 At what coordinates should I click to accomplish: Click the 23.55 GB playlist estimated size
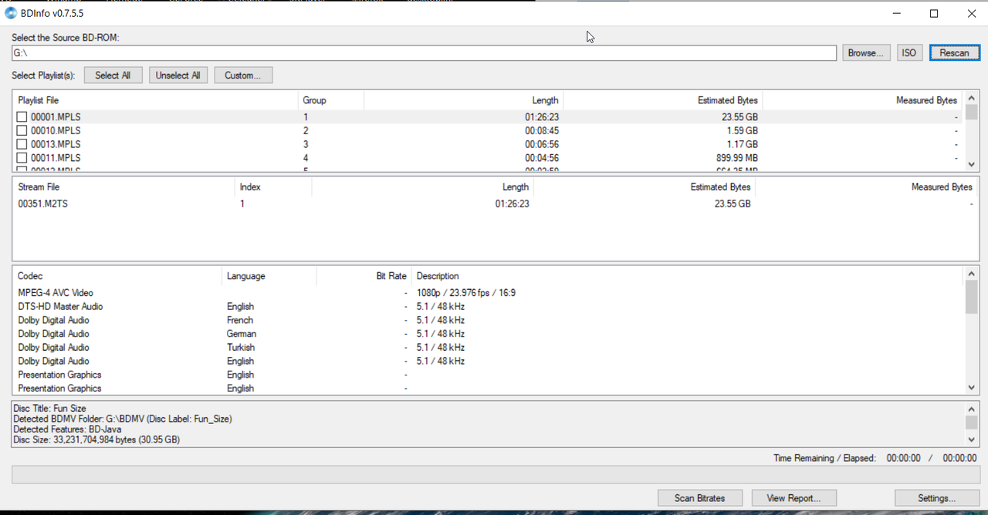740,117
